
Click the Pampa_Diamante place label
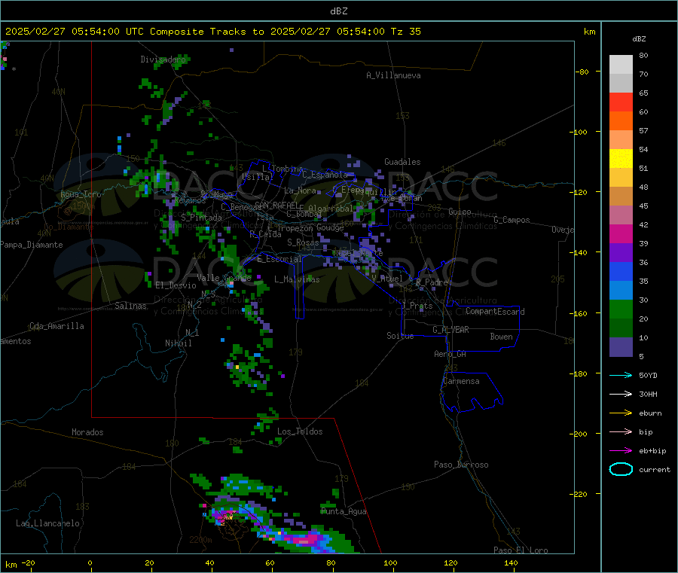(x=31, y=245)
